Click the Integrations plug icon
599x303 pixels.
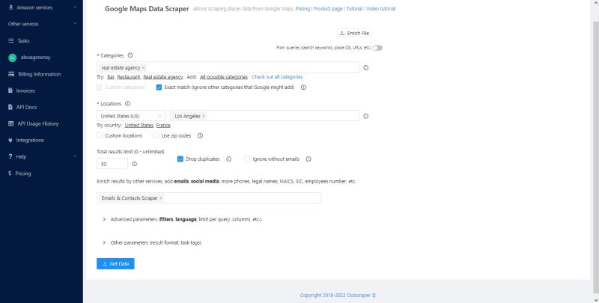[10, 141]
